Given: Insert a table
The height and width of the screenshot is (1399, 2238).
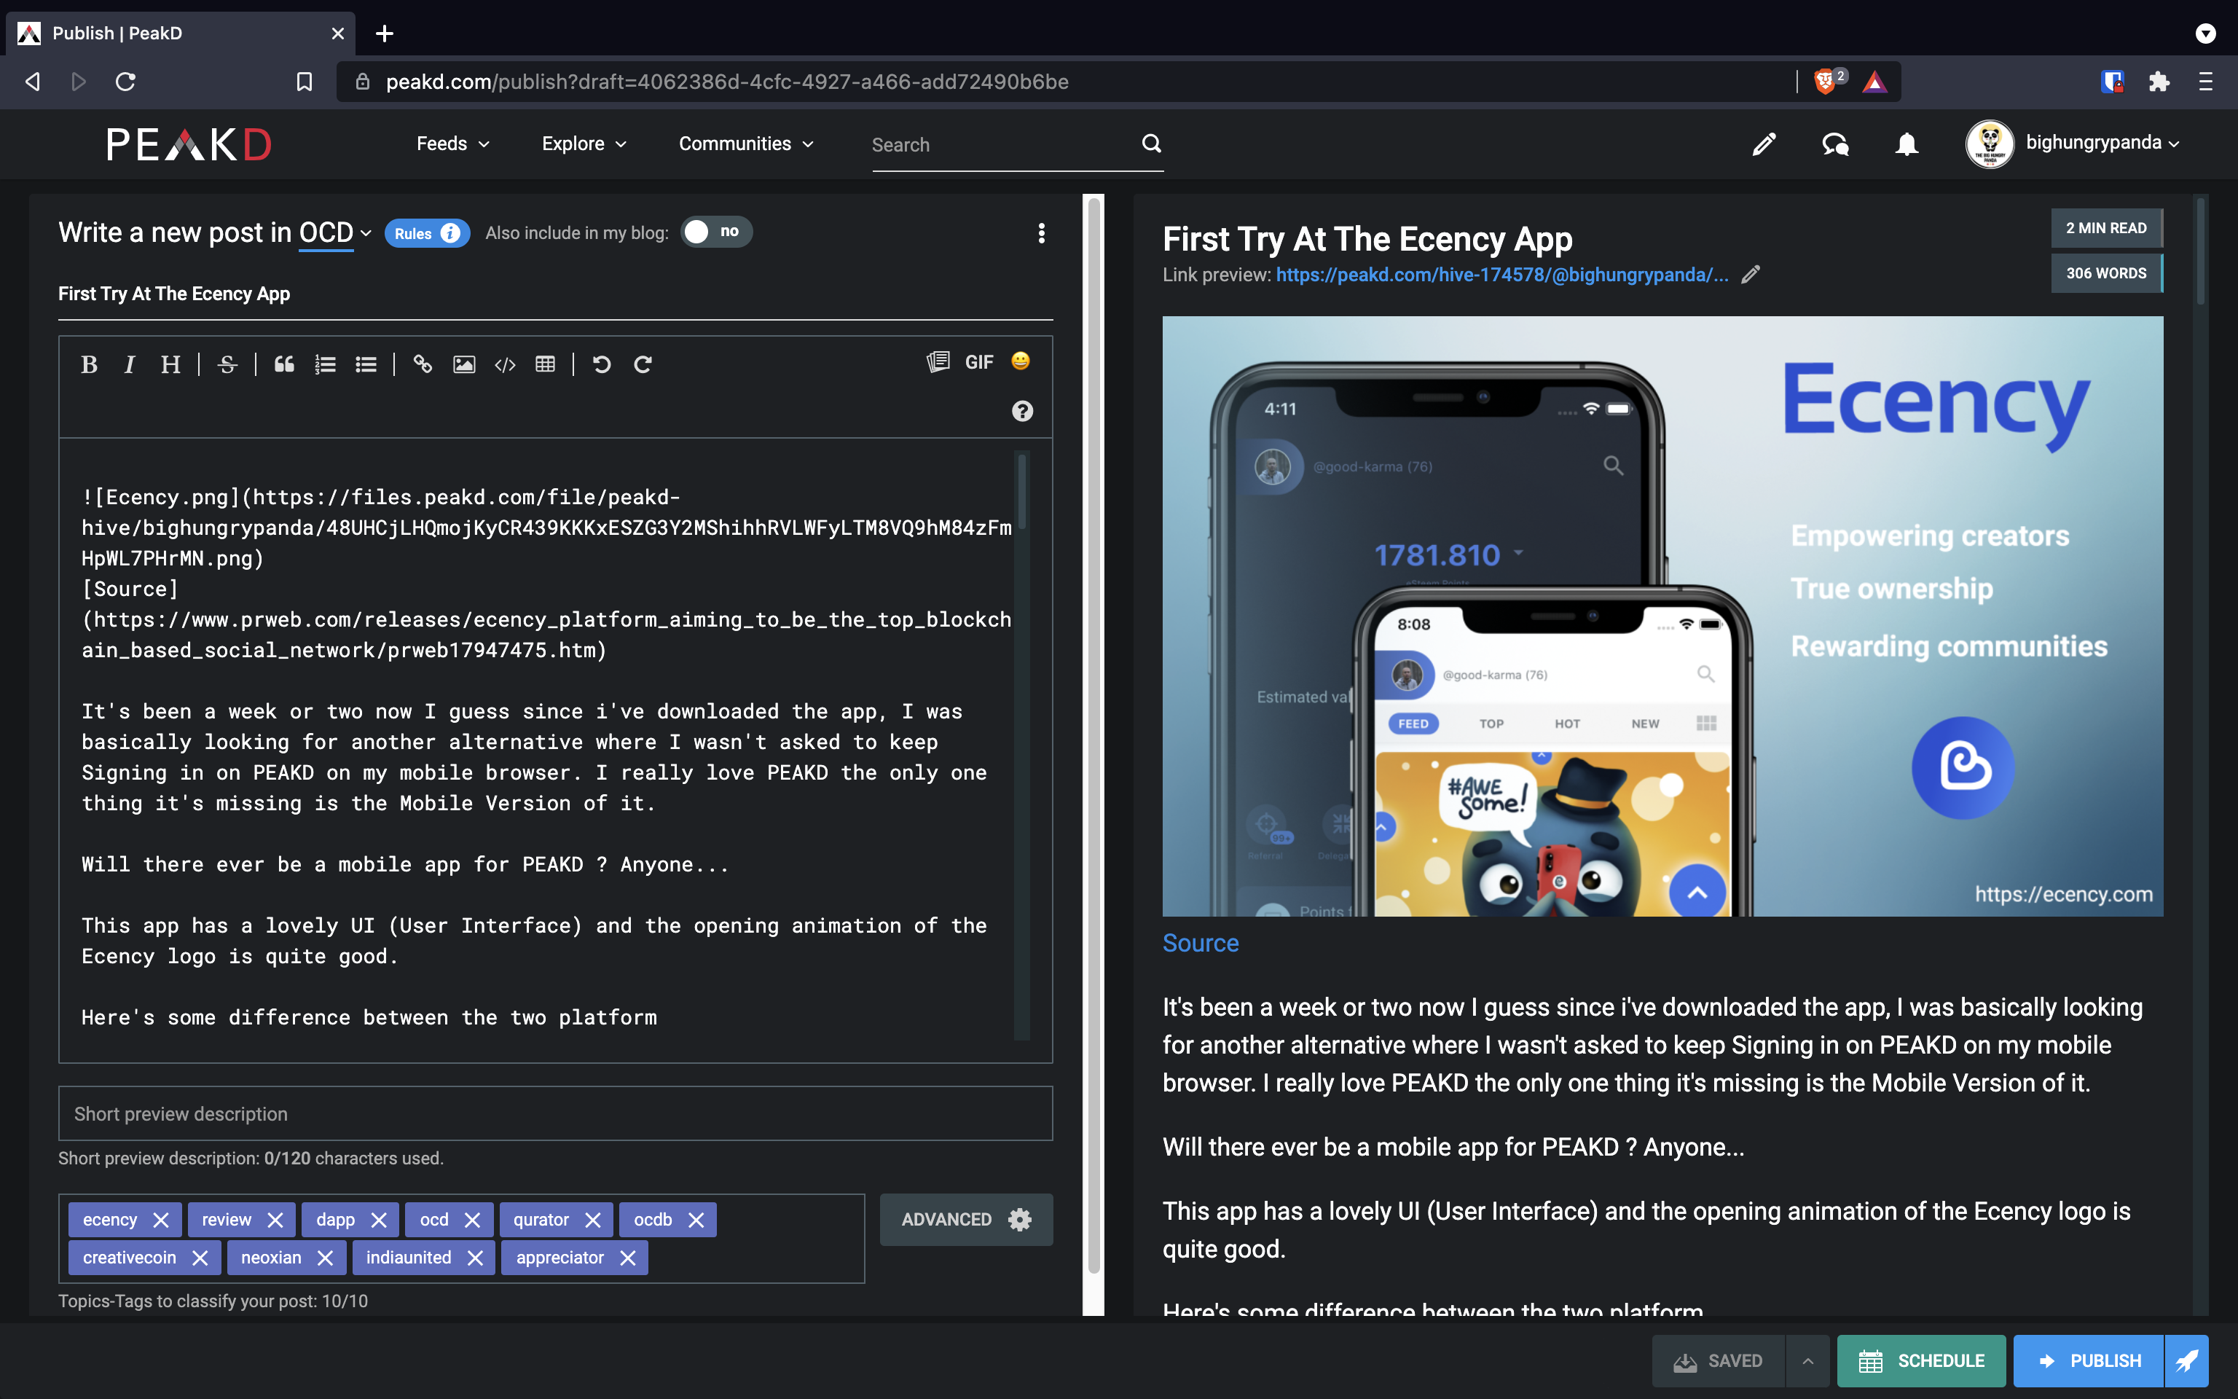Looking at the screenshot, I should [x=546, y=364].
